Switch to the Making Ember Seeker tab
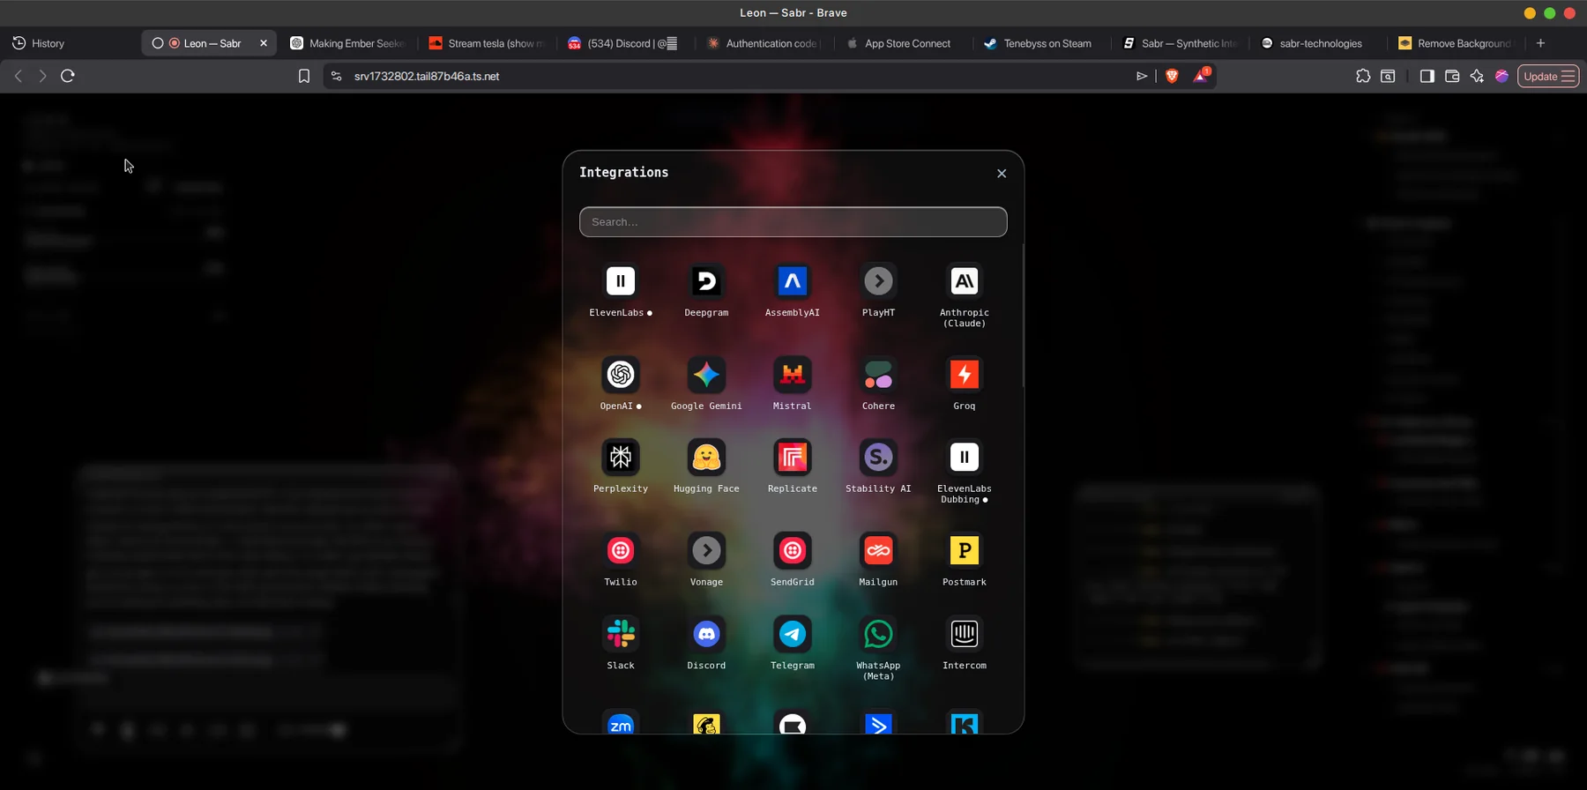 tap(348, 43)
